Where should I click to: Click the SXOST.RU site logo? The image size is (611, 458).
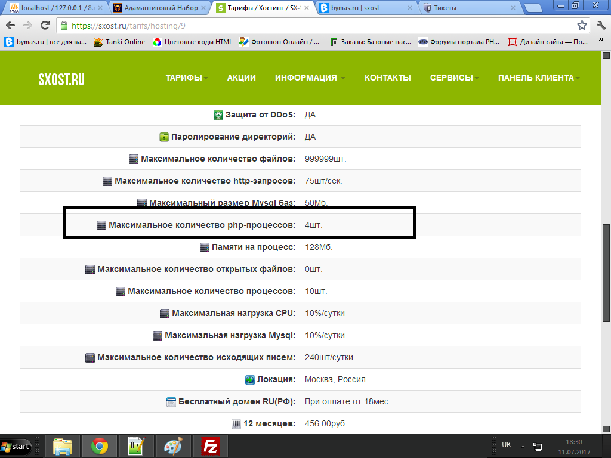[x=61, y=79]
